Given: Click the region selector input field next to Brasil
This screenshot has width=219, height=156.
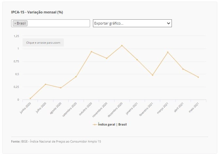Looking at the screenshot, I should coord(58,23).
